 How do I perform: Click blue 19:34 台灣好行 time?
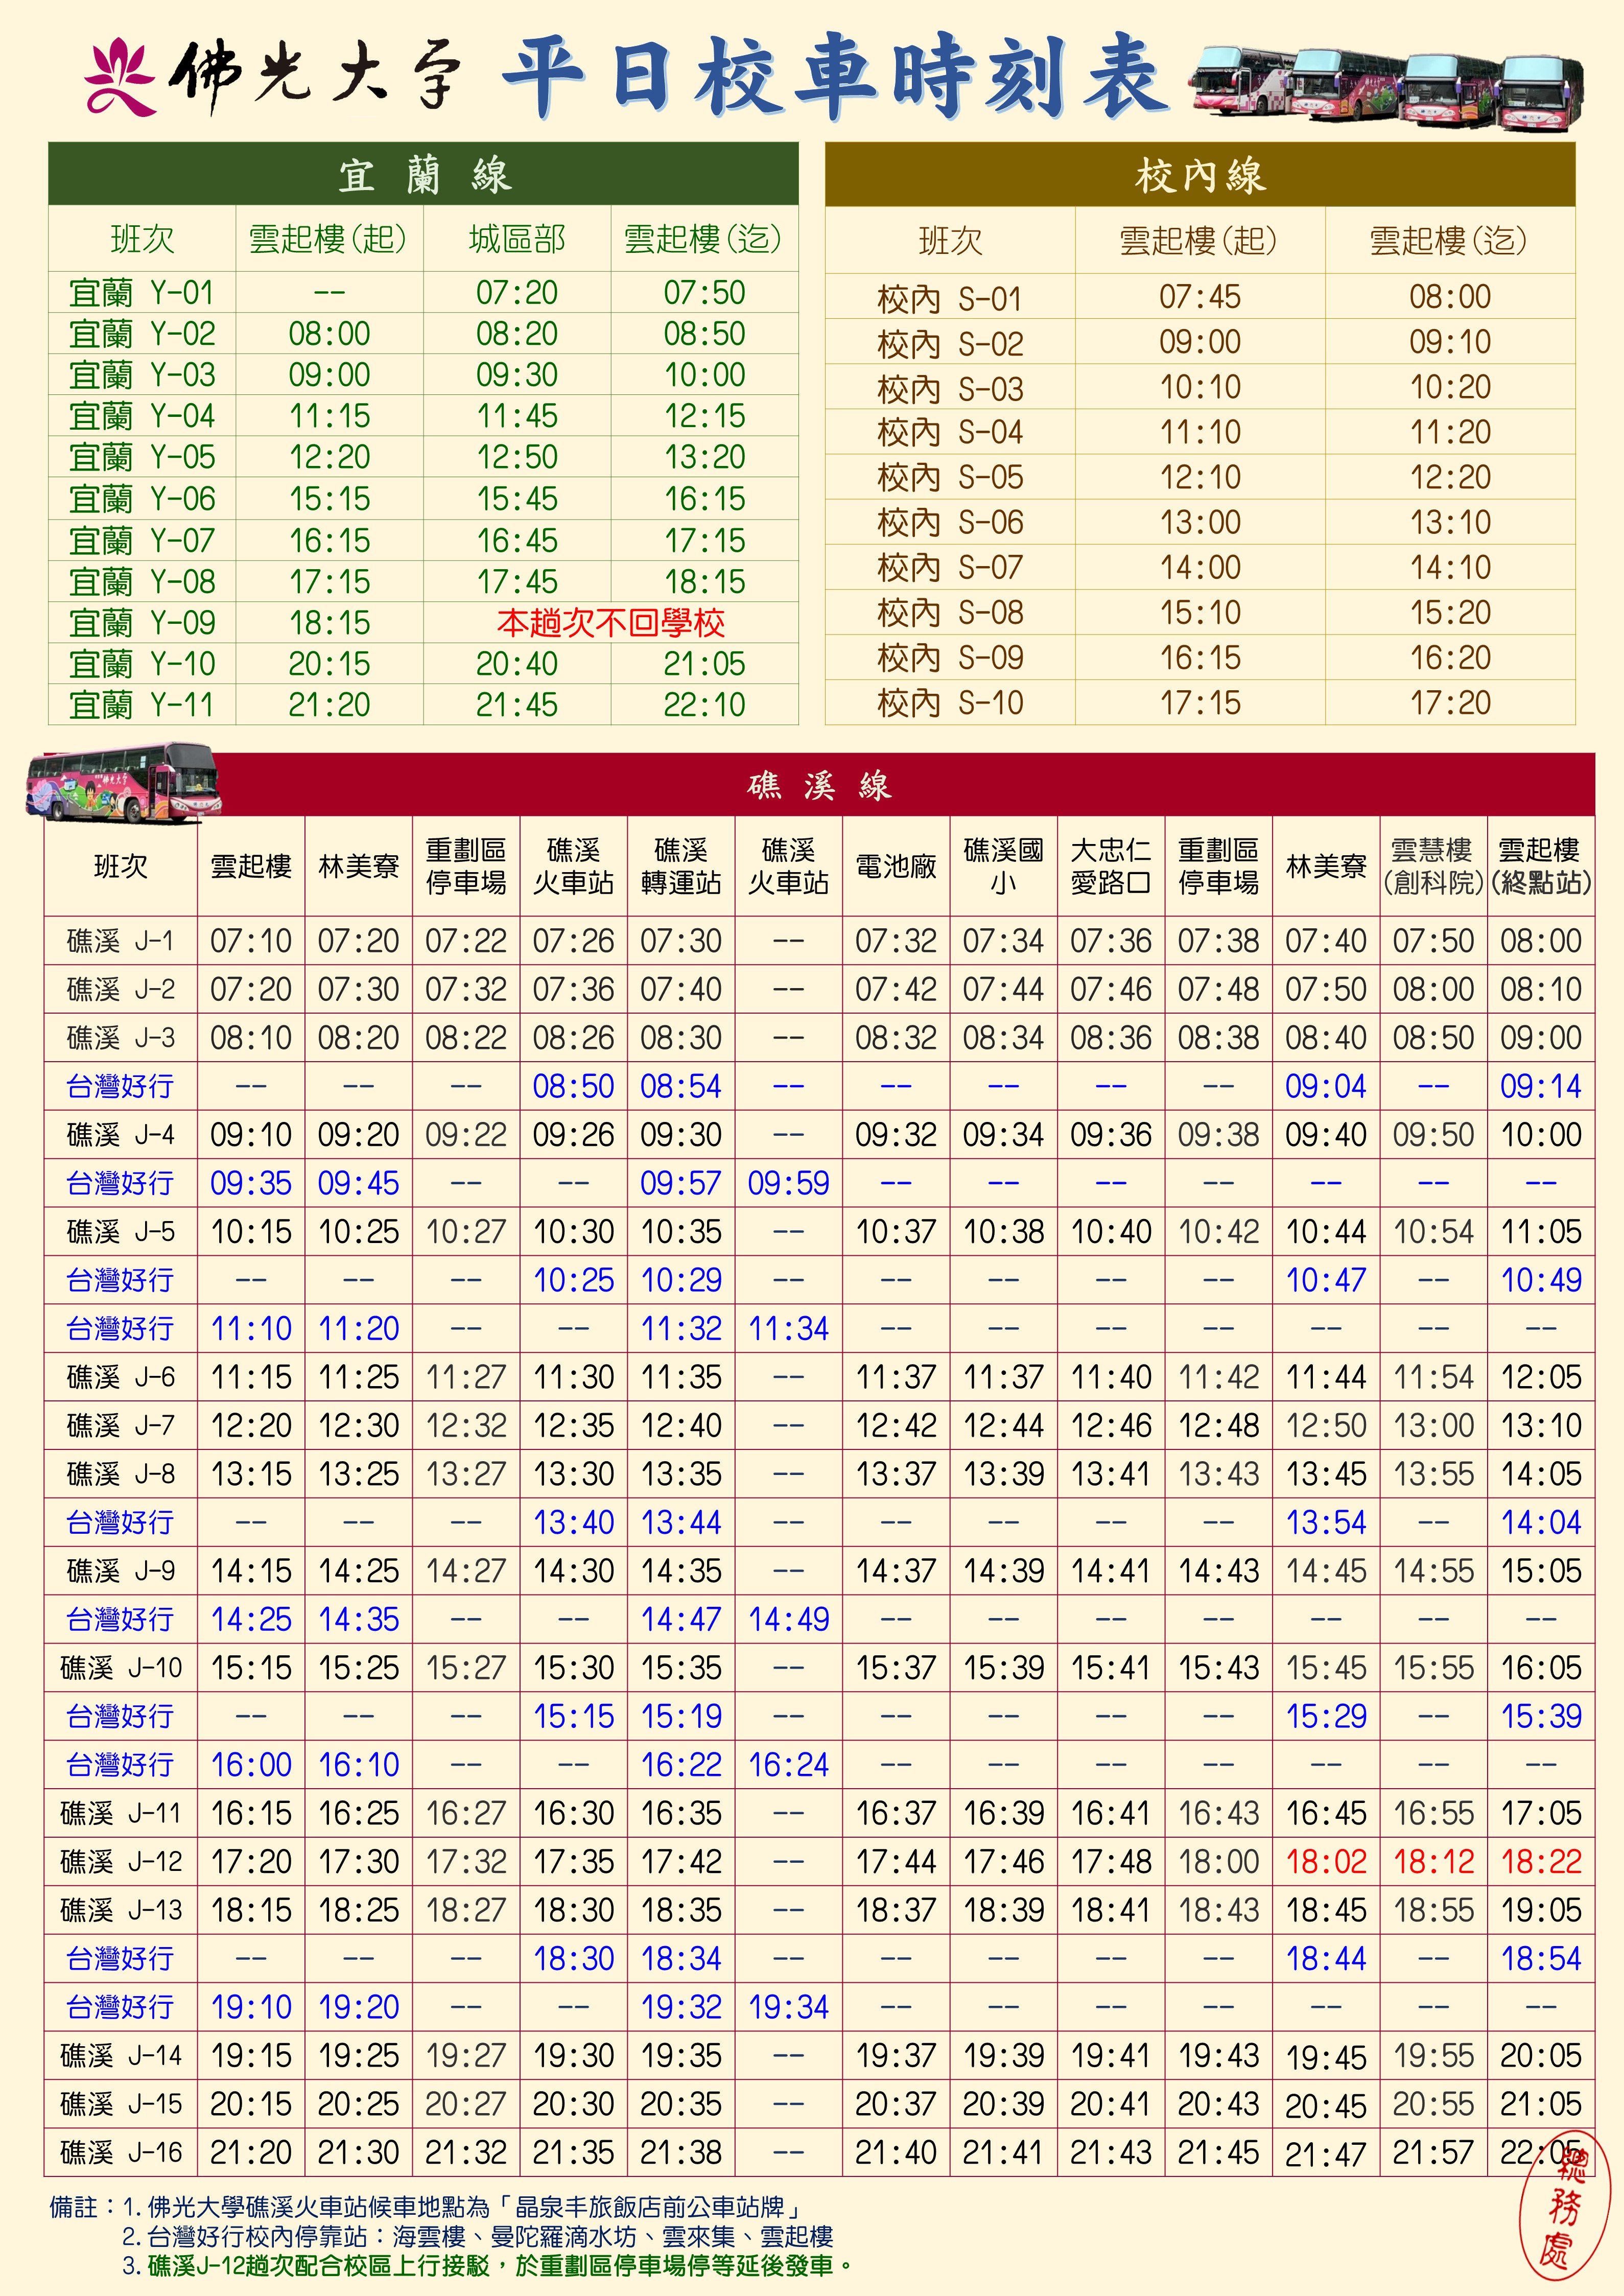[x=789, y=2007]
